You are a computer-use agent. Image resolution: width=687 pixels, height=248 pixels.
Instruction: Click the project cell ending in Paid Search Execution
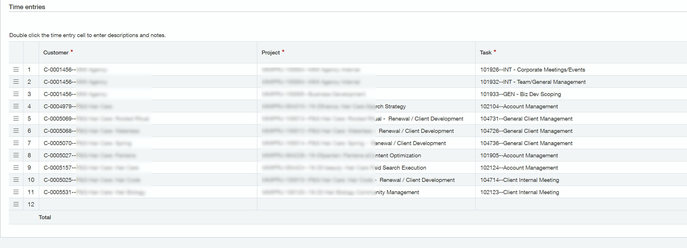pos(366,168)
